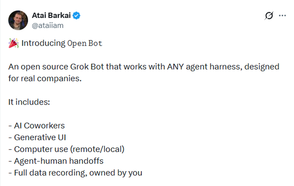Select the 'Computer use (remote/local)' line

point(66,149)
